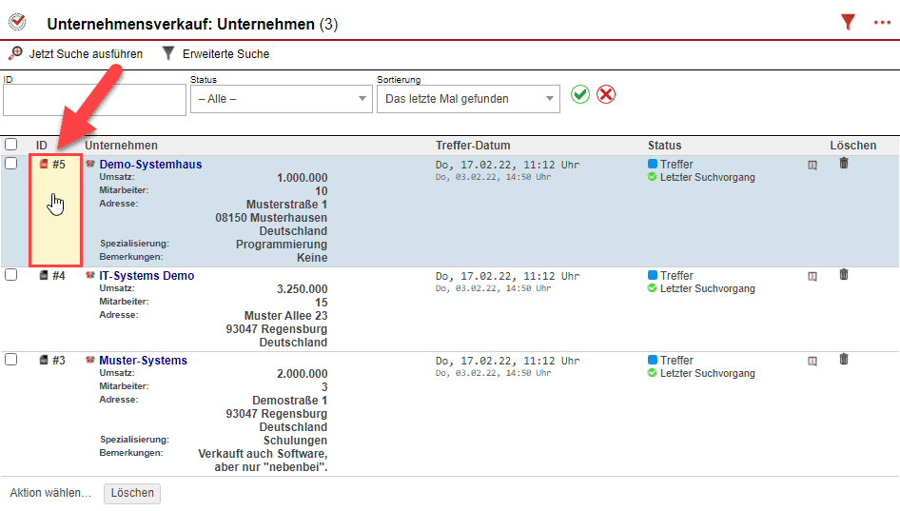Open the Aktion wählen dropdown

pyautogui.click(x=50, y=493)
